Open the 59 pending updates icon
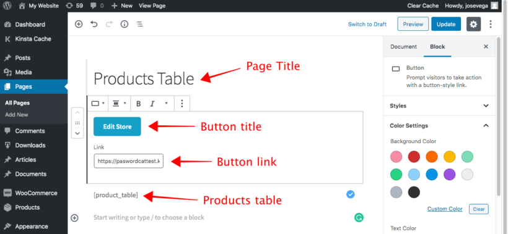This screenshot has height=234, width=508. [74, 6]
